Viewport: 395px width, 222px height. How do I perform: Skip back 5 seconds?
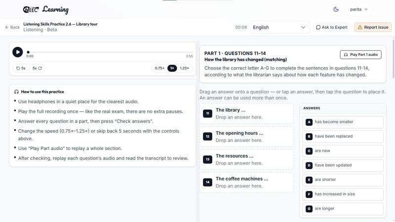(x=21, y=68)
